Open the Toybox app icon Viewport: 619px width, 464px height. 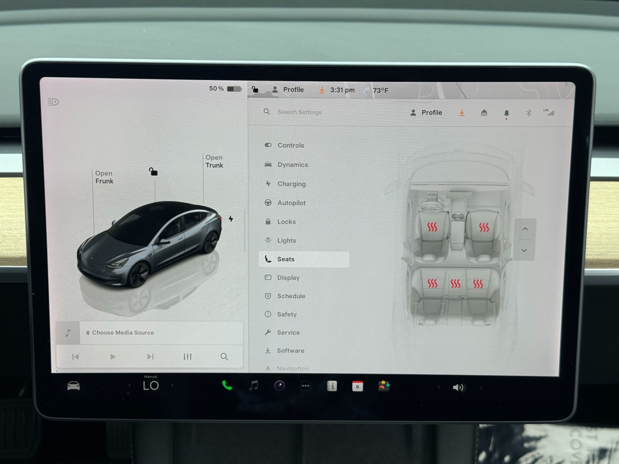(384, 386)
